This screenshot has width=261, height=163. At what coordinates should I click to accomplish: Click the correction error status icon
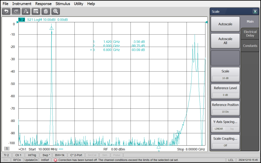pyautogui.click(x=55, y=160)
